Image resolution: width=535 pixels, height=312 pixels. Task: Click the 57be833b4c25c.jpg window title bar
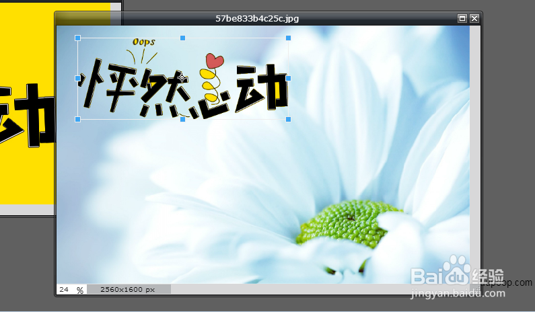257,18
